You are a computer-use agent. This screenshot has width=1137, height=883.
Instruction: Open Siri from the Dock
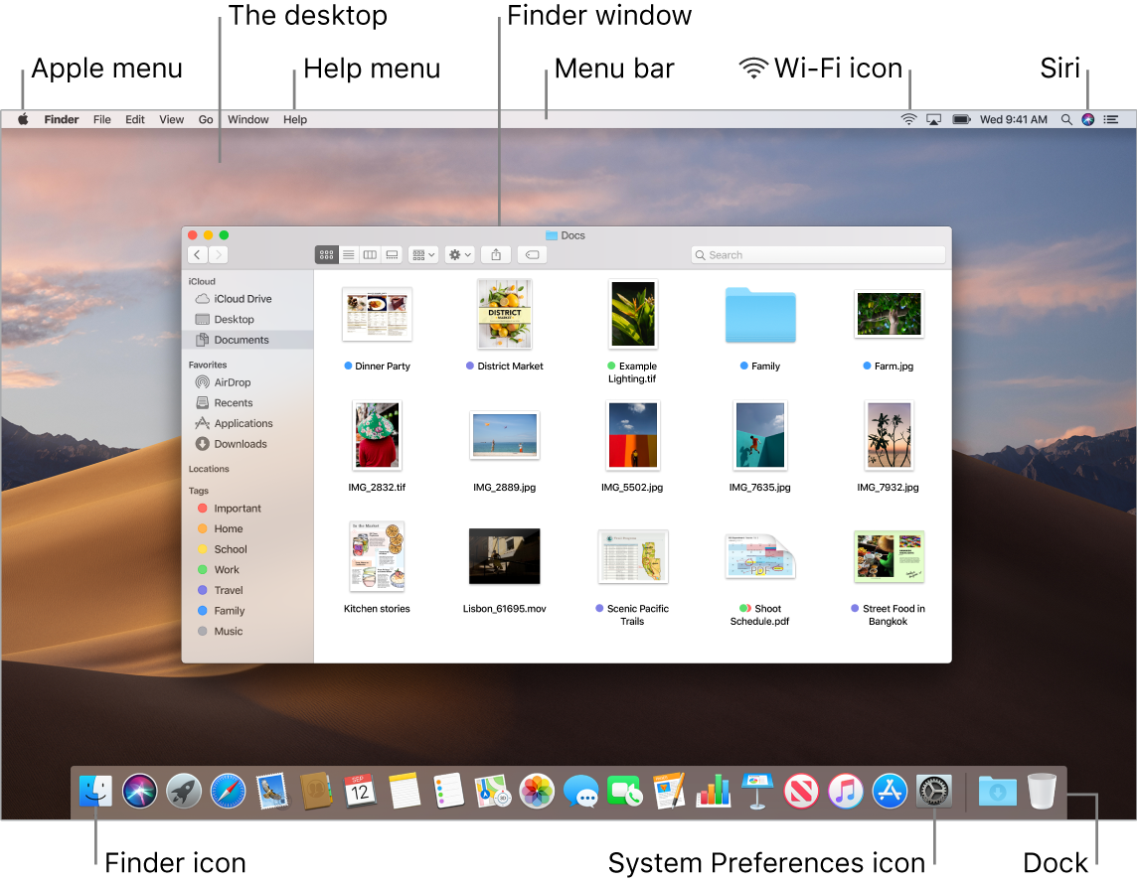point(140,792)
